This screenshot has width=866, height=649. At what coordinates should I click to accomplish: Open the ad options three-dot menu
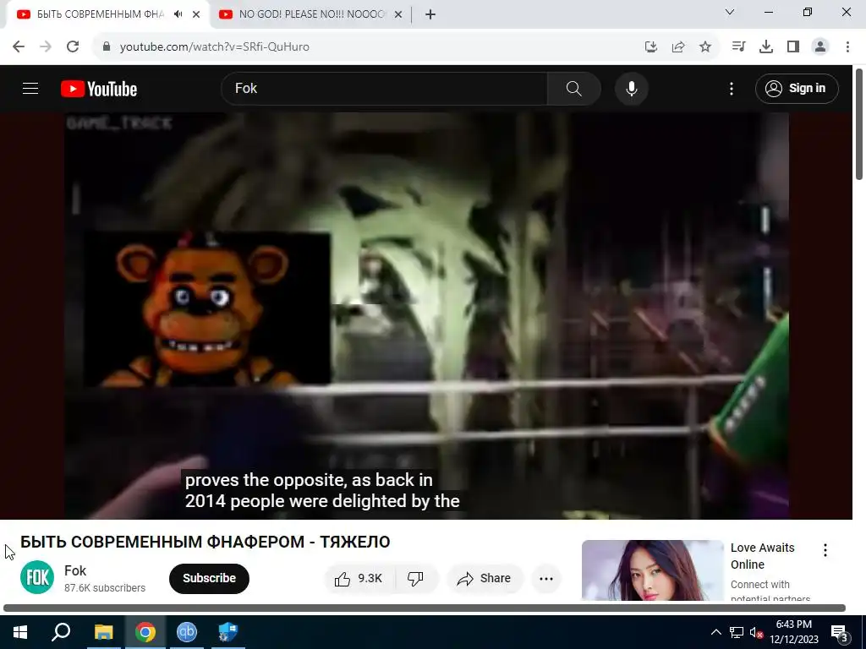(x=825, y=549)
